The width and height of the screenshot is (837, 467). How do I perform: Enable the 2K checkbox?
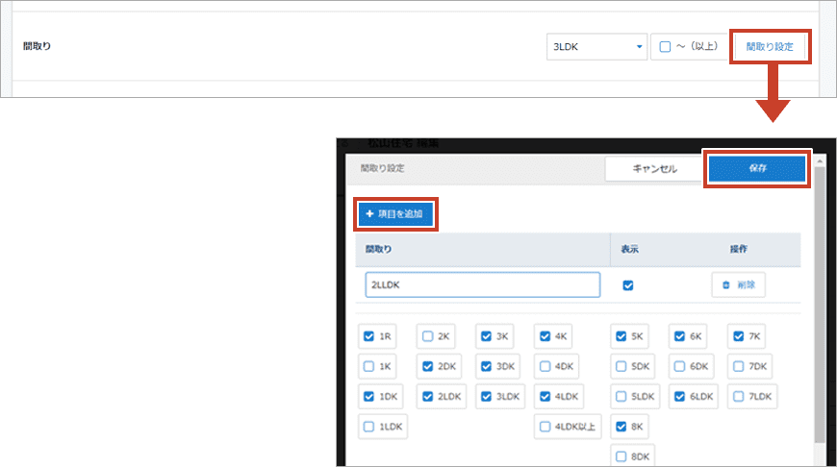(x=427, y=336)
